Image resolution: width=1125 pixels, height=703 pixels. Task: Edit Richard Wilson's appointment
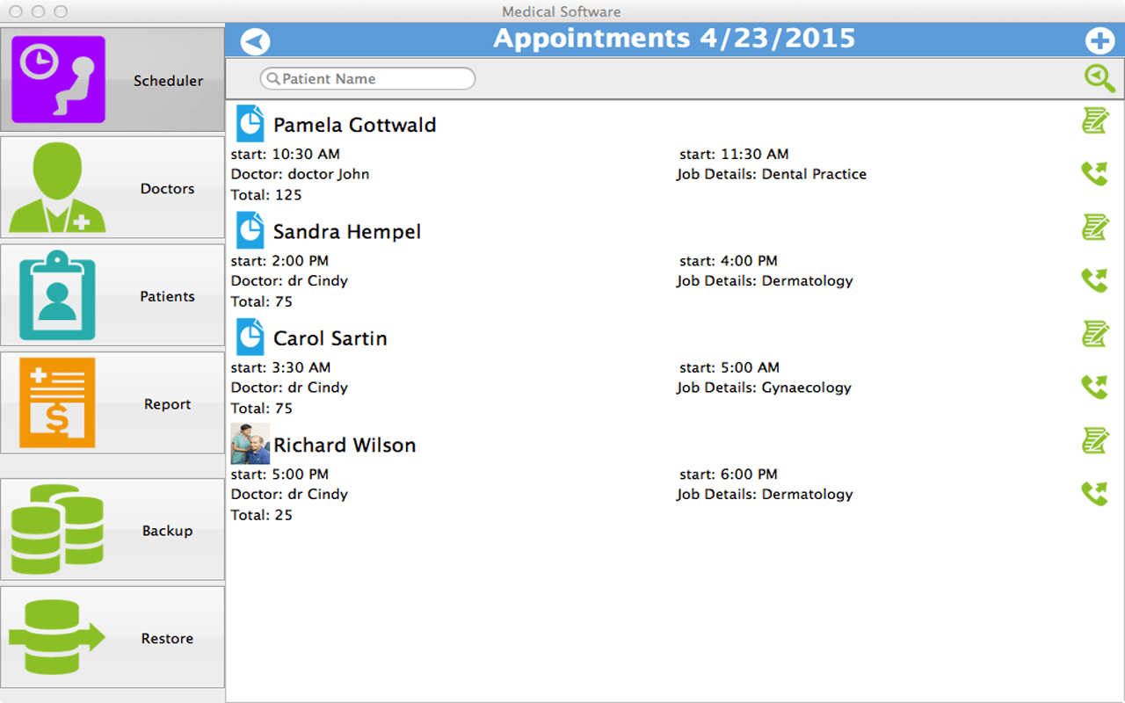tap(1095, 440)
